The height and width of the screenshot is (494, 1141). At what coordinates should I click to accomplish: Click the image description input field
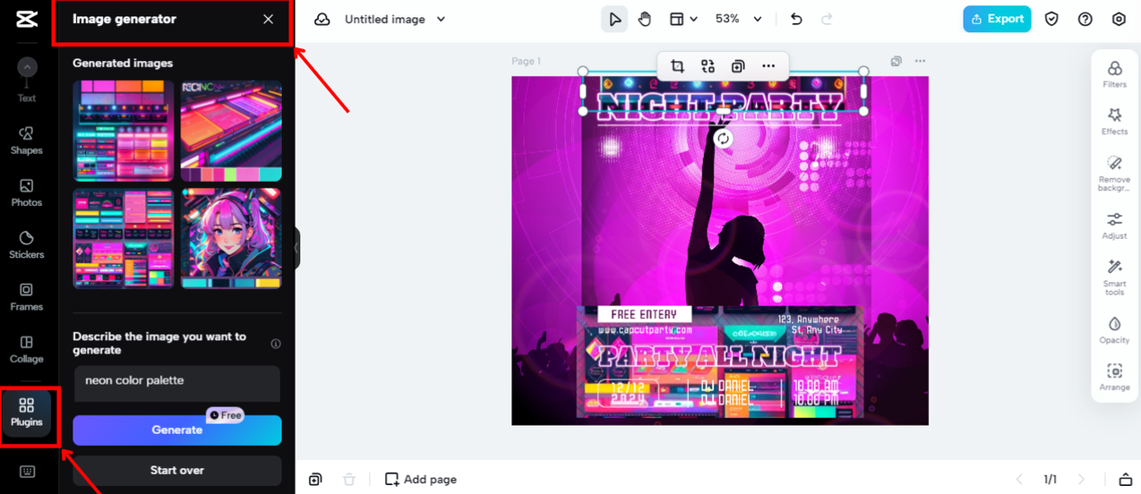[x=177, y=383]
